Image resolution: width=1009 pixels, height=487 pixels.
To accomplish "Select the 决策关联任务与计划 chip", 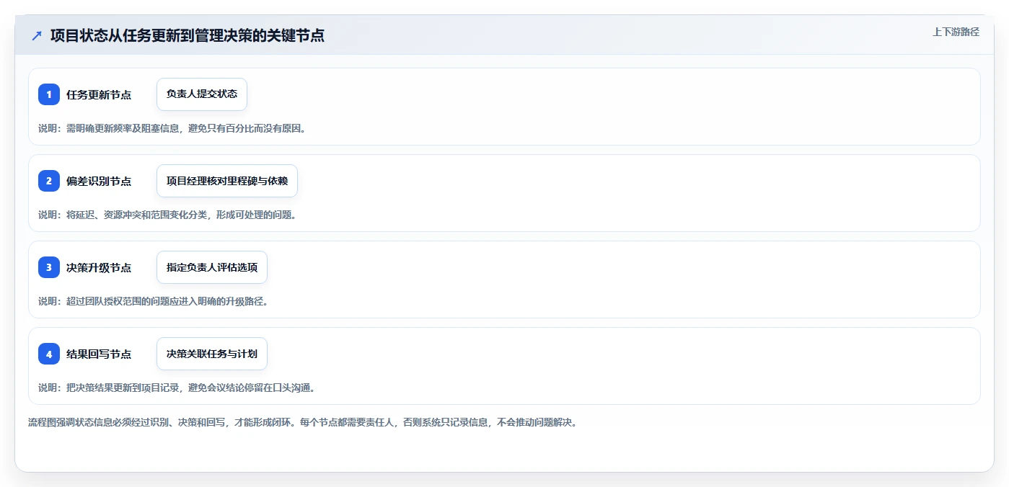I will point(212,354).
